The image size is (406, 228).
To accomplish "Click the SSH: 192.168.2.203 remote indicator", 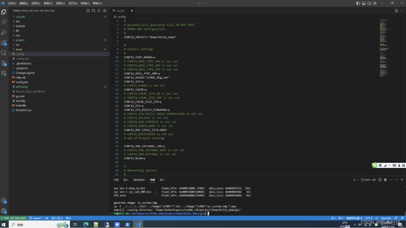I will click(13, 218).
